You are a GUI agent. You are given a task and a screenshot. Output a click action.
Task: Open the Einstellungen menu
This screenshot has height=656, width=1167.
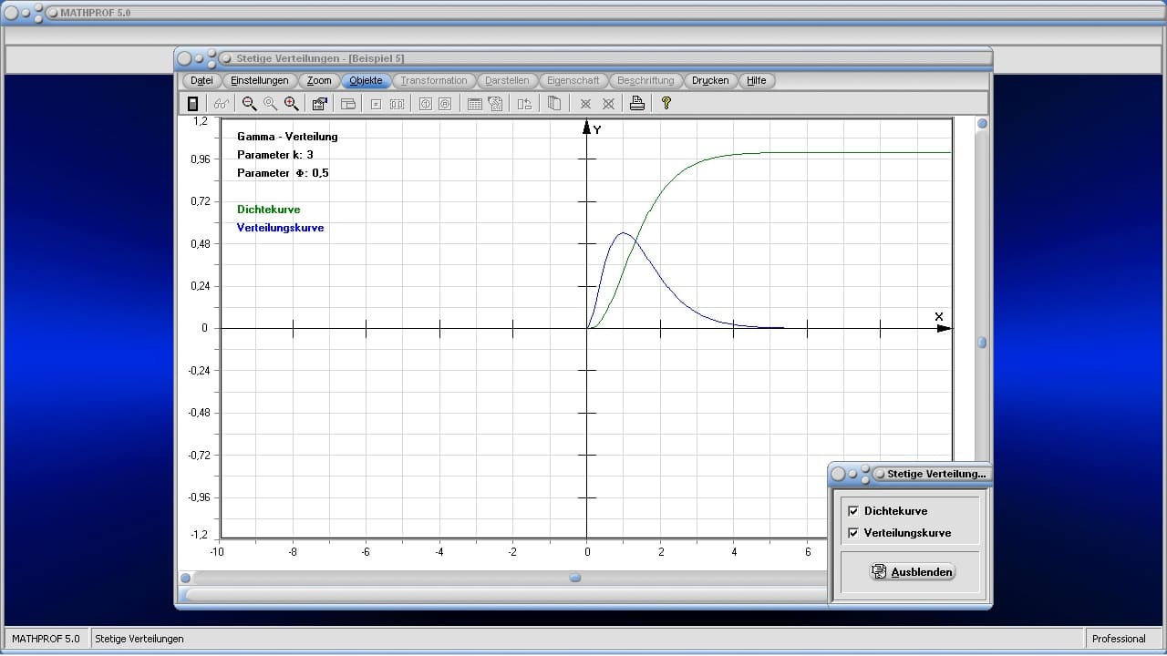pyautogui.click(x=260, y=80)
